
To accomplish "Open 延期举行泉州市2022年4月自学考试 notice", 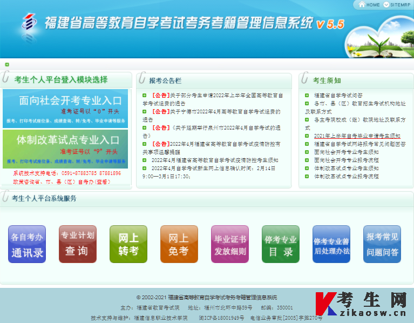I will click(211, 132).
